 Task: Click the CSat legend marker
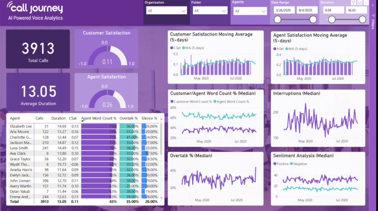pyautogui.click(x=172, y=48)
